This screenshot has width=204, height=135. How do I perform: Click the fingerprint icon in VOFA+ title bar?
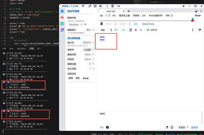113,6
